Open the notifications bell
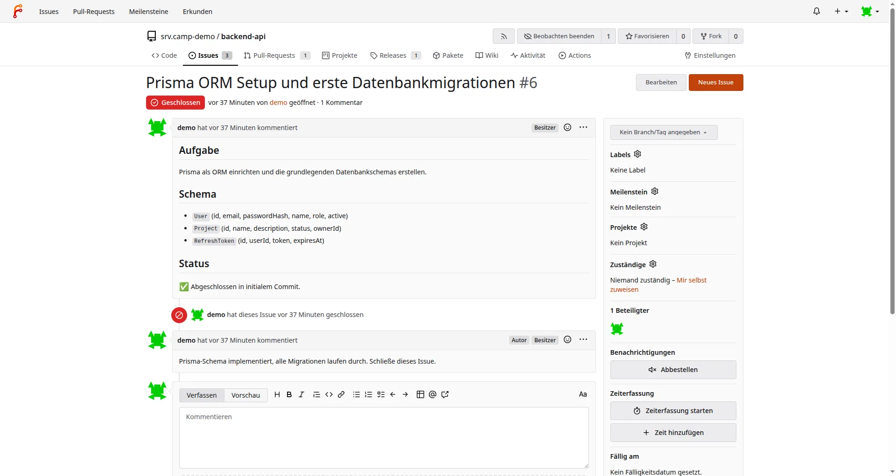Screen dimensions: 896x476 click(816, 11)
